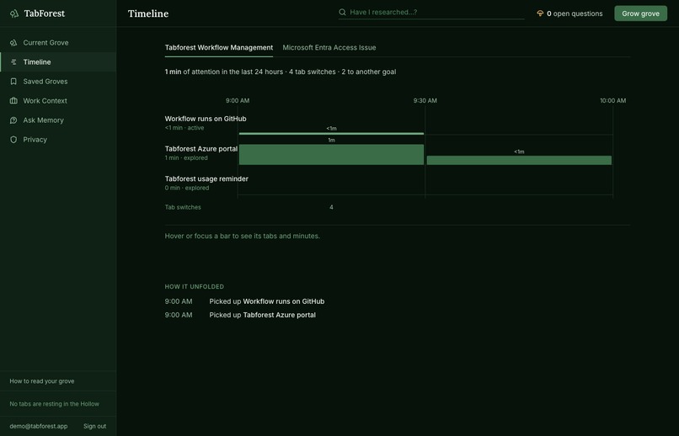This screenshot has height=436, width=679.
Task: Click the Ask Memory chat icon
Action: click(13, 120)
